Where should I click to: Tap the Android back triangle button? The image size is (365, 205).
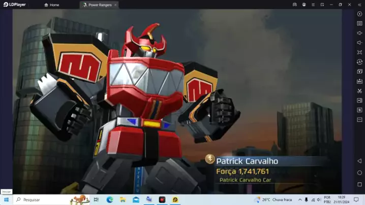359,161
